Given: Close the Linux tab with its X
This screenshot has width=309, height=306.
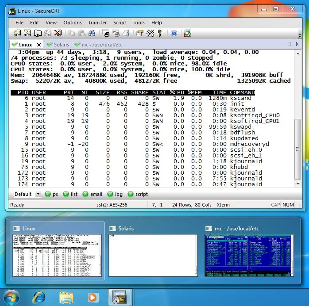Looking at the screenshot, I should tap(39, 45).
